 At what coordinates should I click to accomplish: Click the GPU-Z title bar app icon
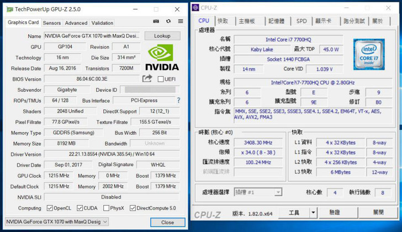point(10,9)
